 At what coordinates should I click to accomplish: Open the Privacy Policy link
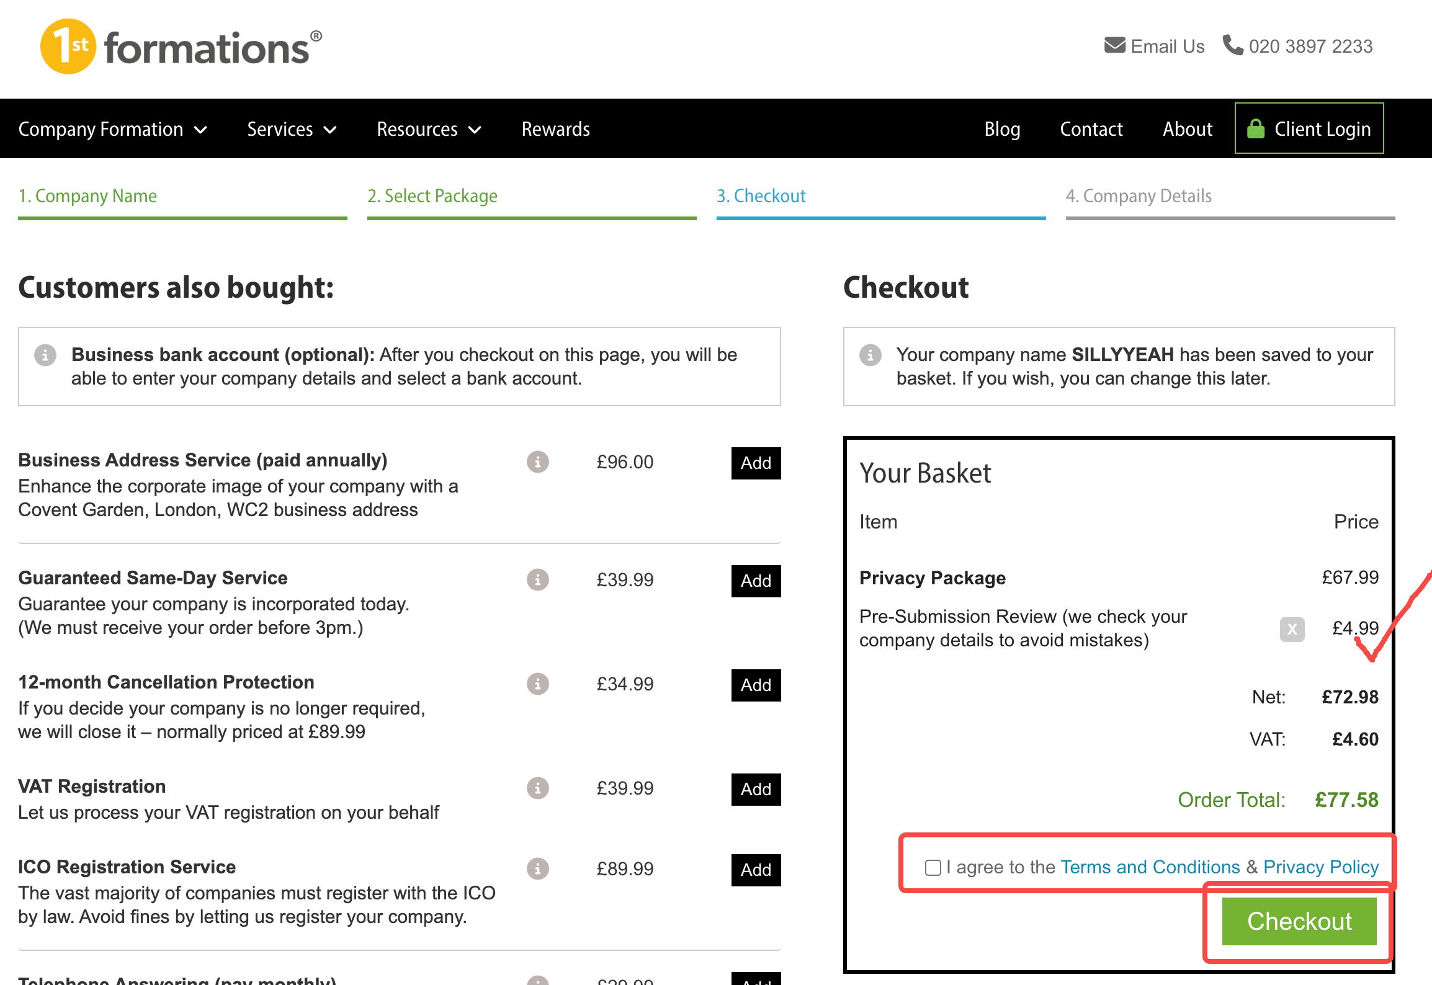(x=1321, y=867)
